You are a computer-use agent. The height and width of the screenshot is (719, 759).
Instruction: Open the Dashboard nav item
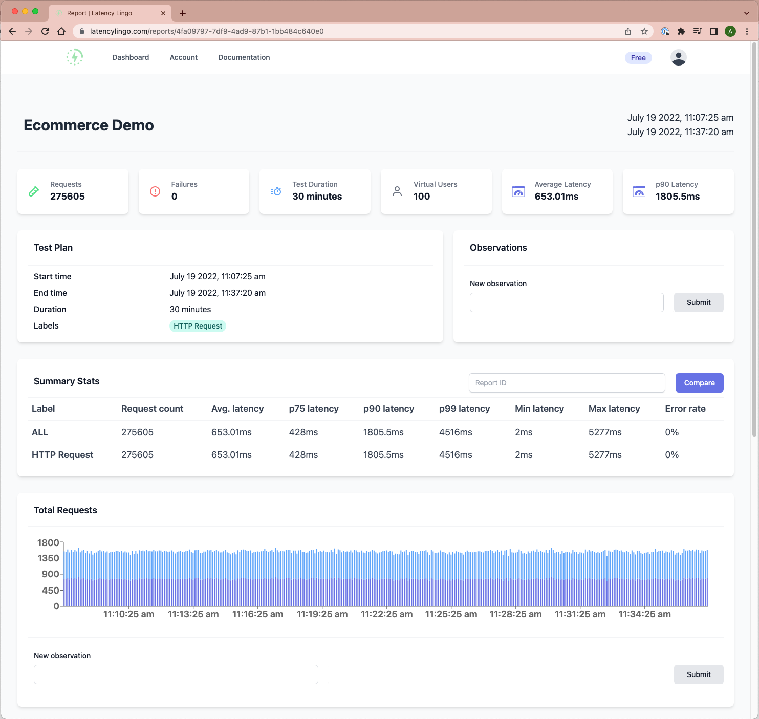click(x=131, y=57)
